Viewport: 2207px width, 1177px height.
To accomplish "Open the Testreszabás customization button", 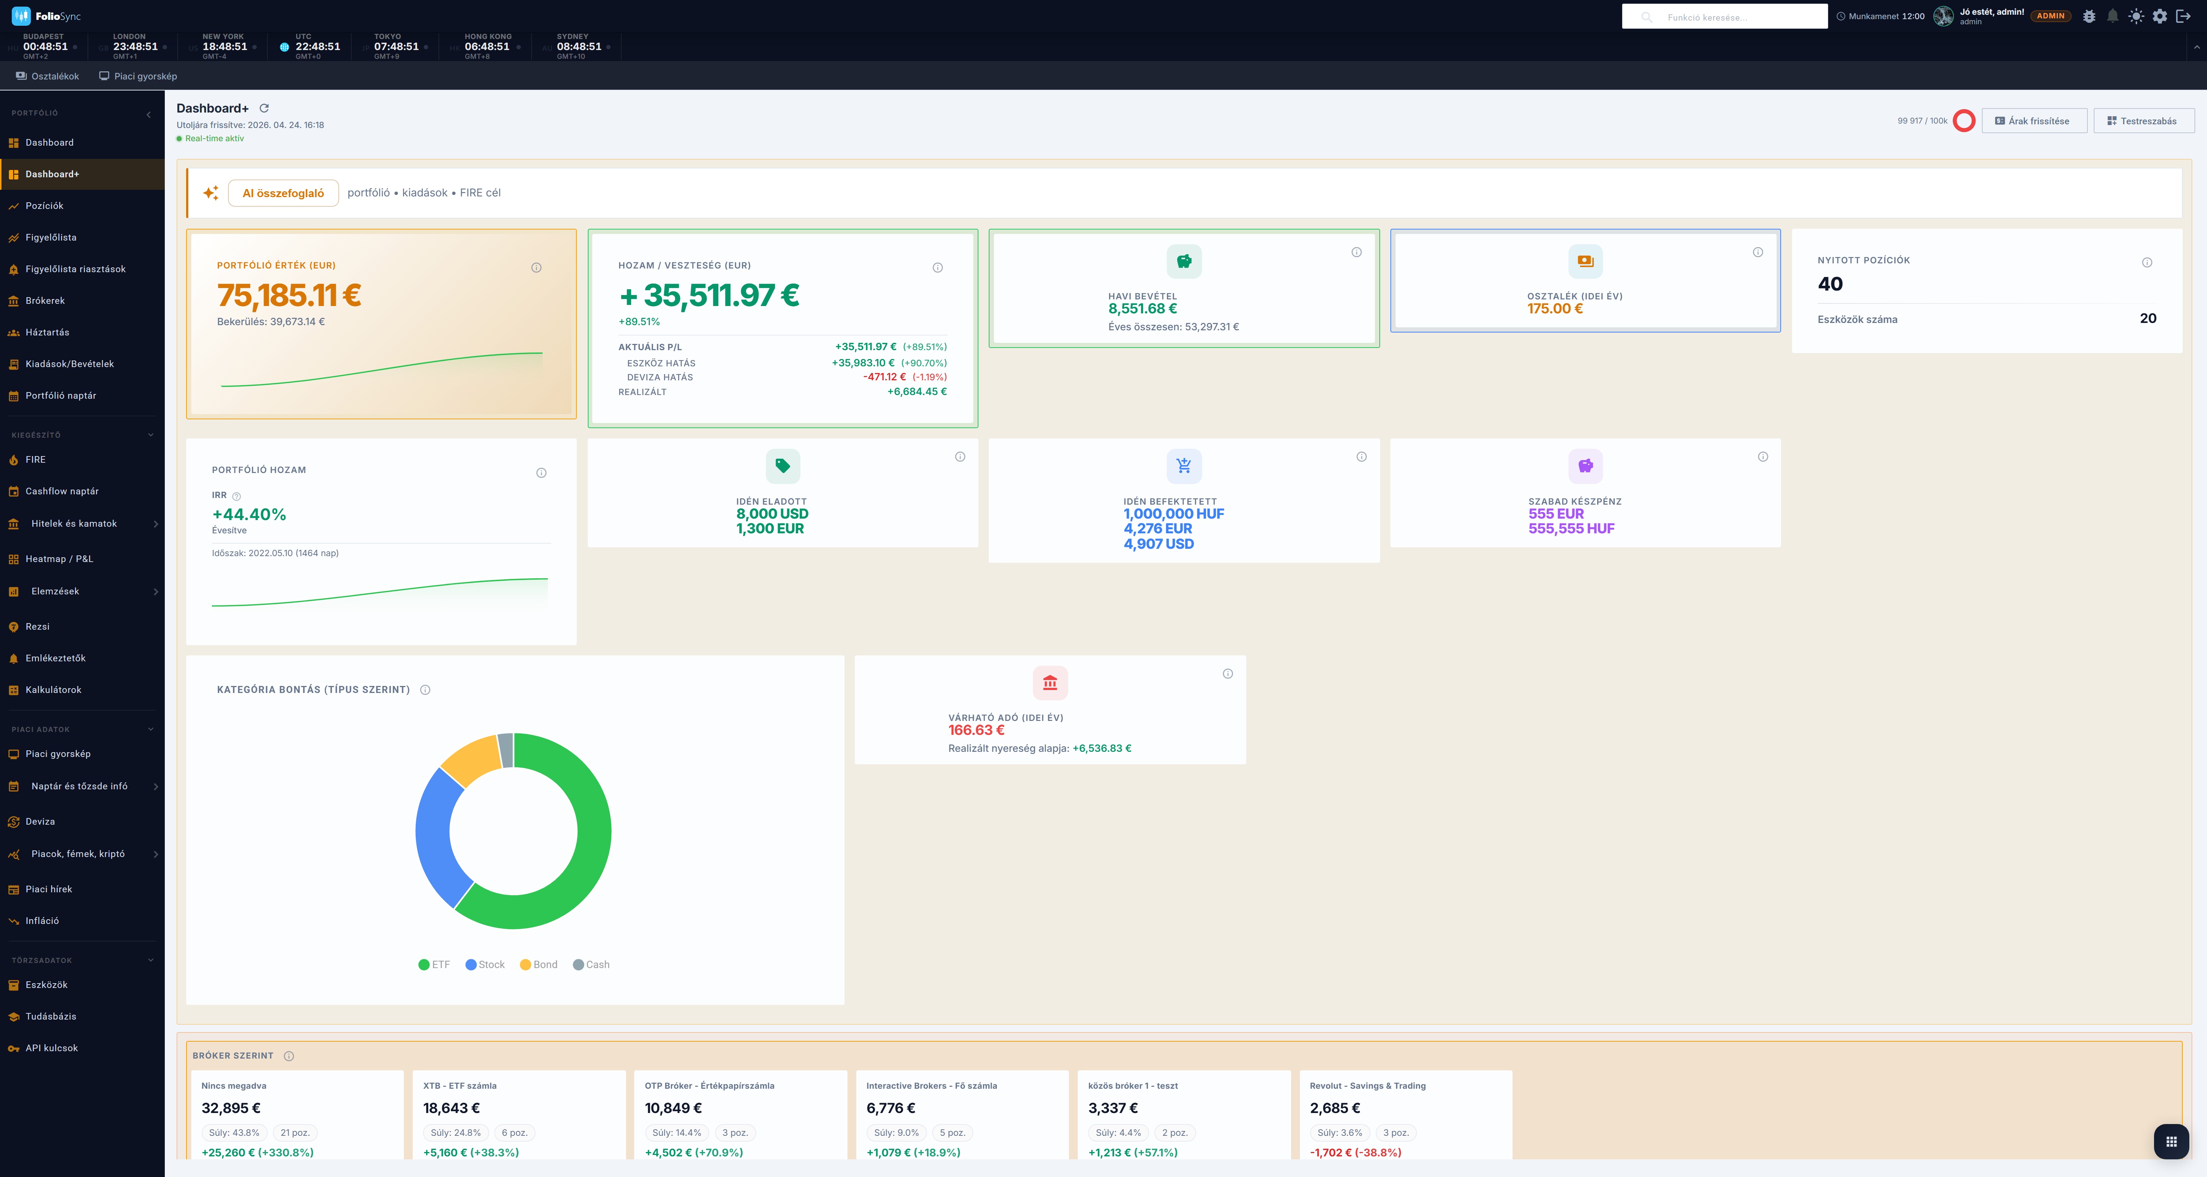I will click(x=2144, y=121).
